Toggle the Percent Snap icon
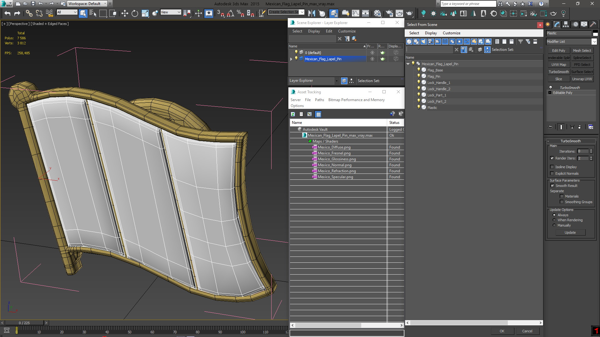This screenshot has width=600, height=337. [240, 13]
